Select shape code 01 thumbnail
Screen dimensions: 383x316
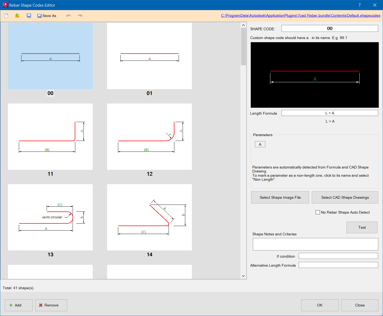(x=149, y=56)
